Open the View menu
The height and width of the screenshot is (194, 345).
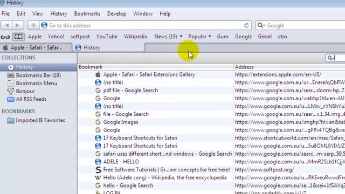click(38, 13)
